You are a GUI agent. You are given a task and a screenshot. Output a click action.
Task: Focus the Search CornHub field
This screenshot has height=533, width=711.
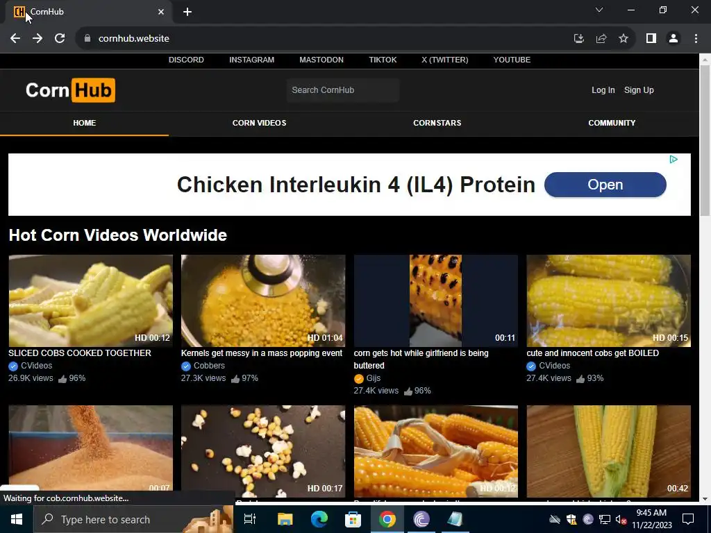(343, 90)
